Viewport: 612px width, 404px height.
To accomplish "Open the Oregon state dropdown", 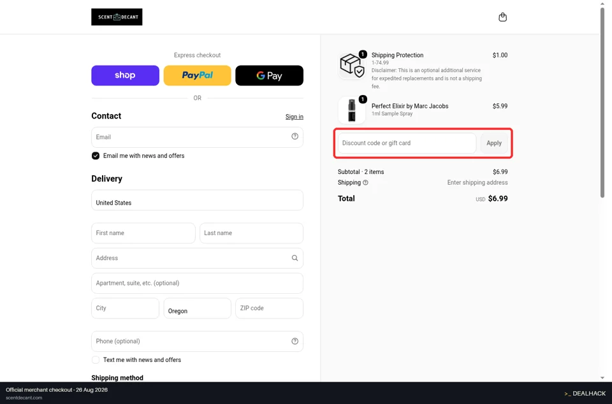I will (197, 308).
